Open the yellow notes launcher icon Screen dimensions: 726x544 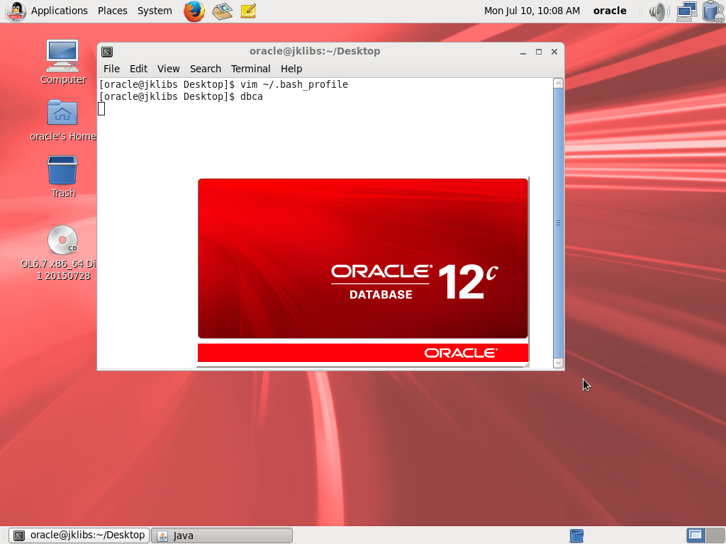pos(248,11)
